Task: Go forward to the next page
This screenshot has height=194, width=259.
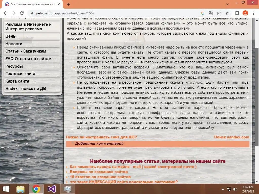Action: click(14, 13)
